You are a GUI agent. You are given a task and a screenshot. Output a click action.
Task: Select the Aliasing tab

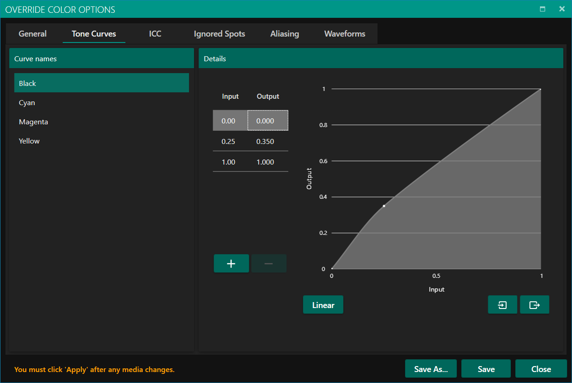click(284, 34)
